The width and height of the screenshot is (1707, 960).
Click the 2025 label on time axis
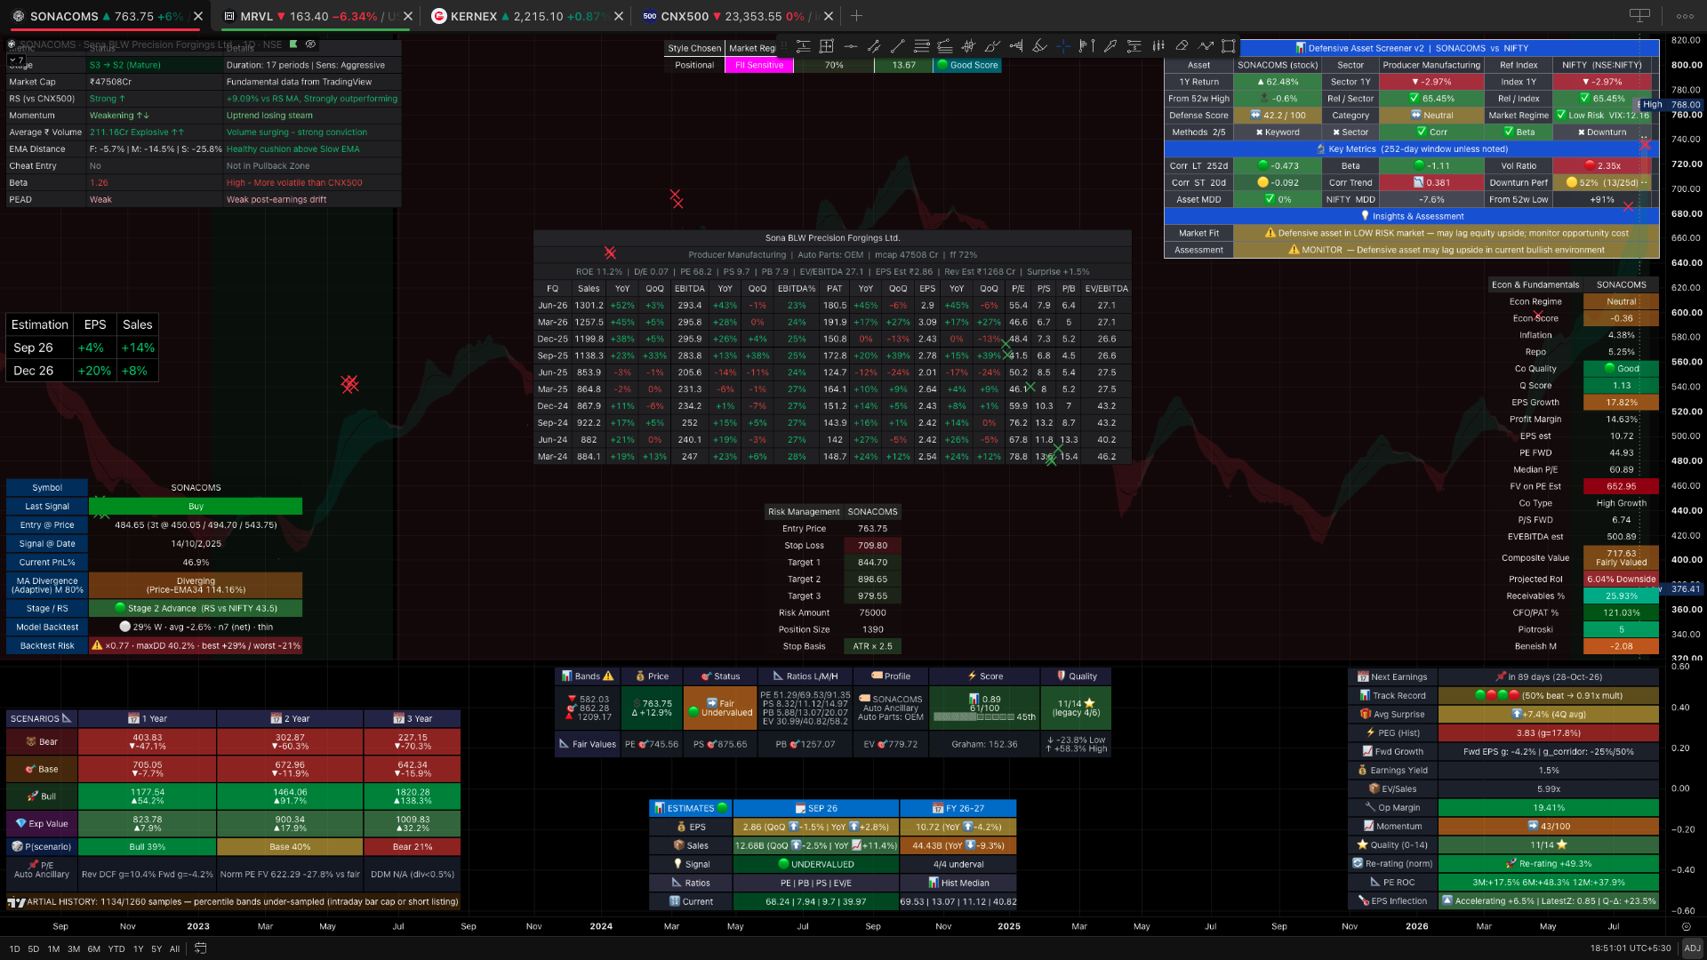1009,926
